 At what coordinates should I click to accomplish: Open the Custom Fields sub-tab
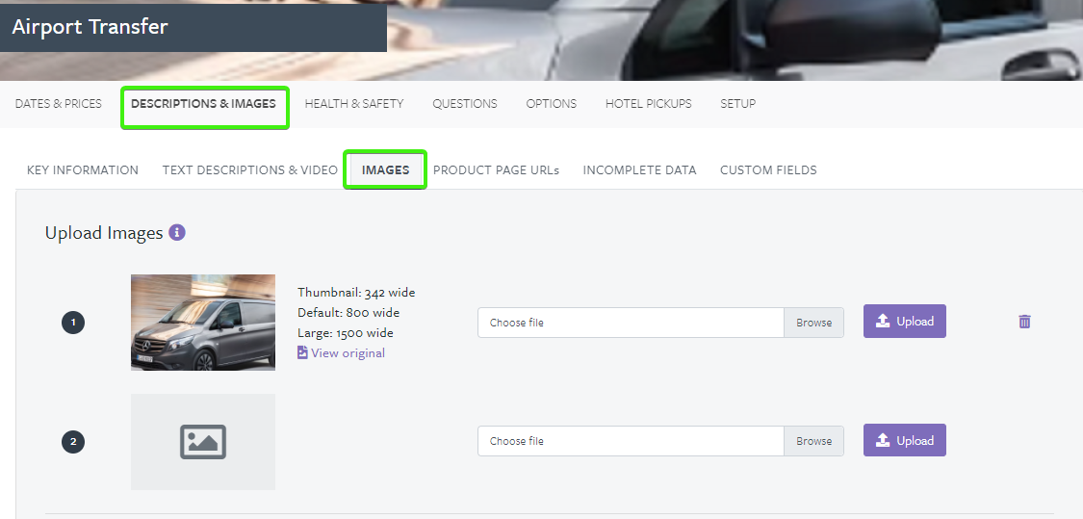point(769,170)
